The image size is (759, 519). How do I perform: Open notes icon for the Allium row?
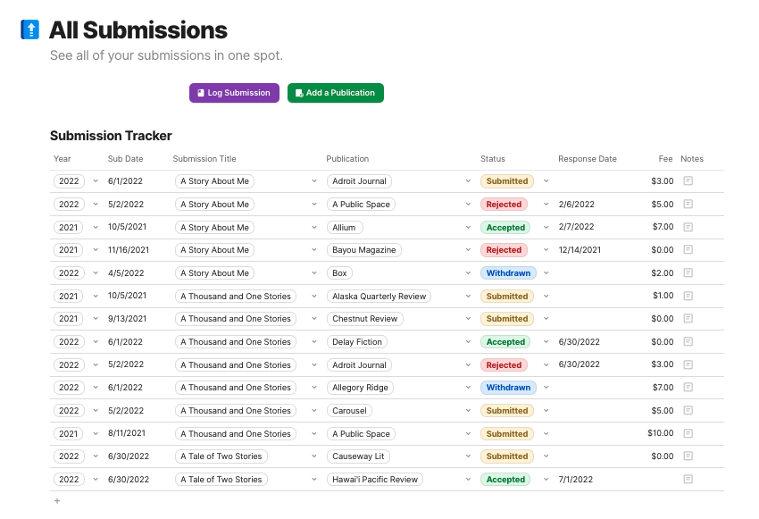(x=688, y=228)
